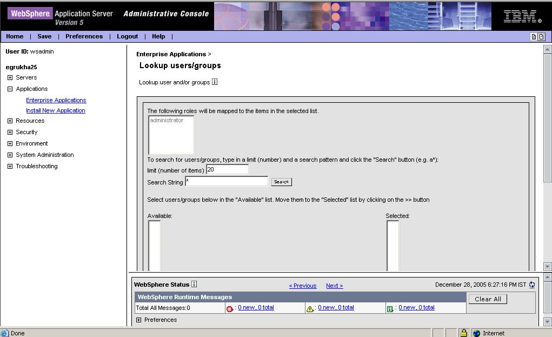Open the warning messages '0 new, 0 total' link
Viewport: 552px width, 337px height.
coord(336,307)
